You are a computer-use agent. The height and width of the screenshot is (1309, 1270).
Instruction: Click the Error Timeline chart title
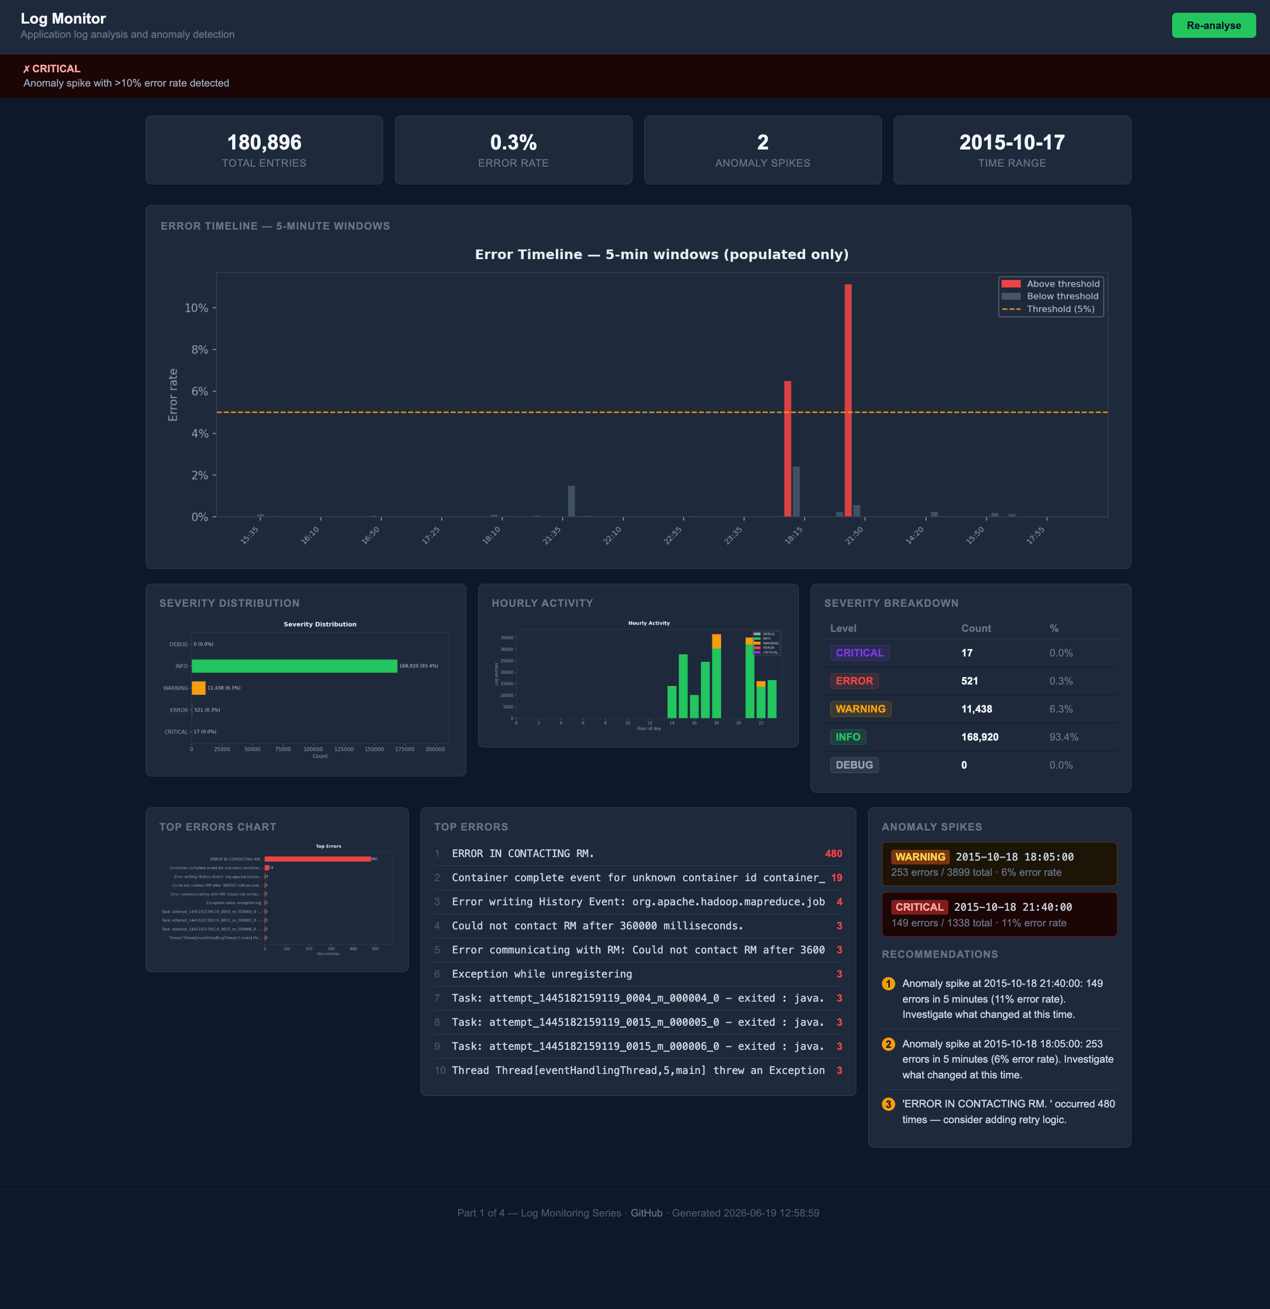662,254
